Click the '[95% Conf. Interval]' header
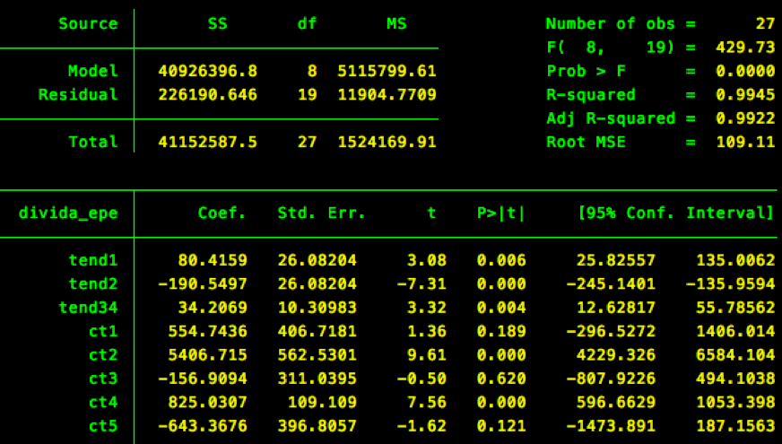782x444 pixels. coord(675,213)
